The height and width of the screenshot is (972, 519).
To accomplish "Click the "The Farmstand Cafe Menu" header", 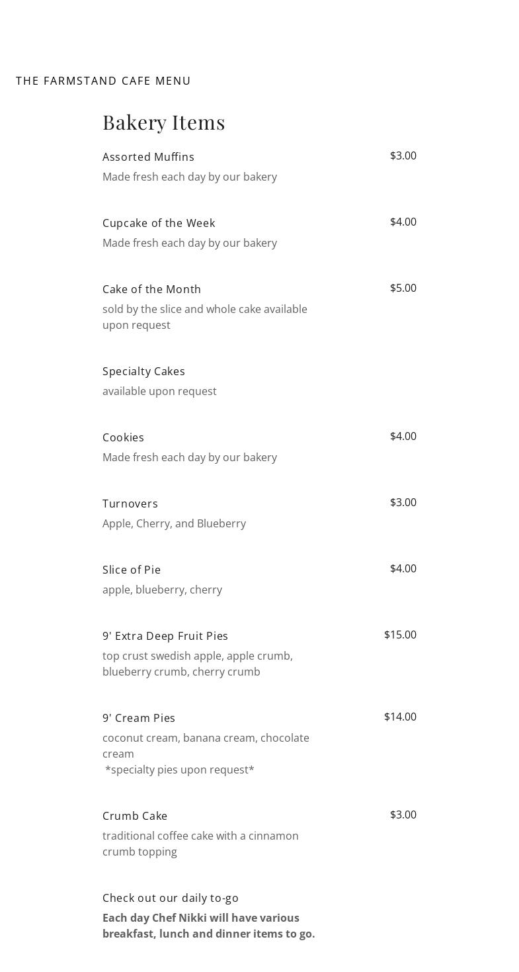I will (x=103, y=81).
